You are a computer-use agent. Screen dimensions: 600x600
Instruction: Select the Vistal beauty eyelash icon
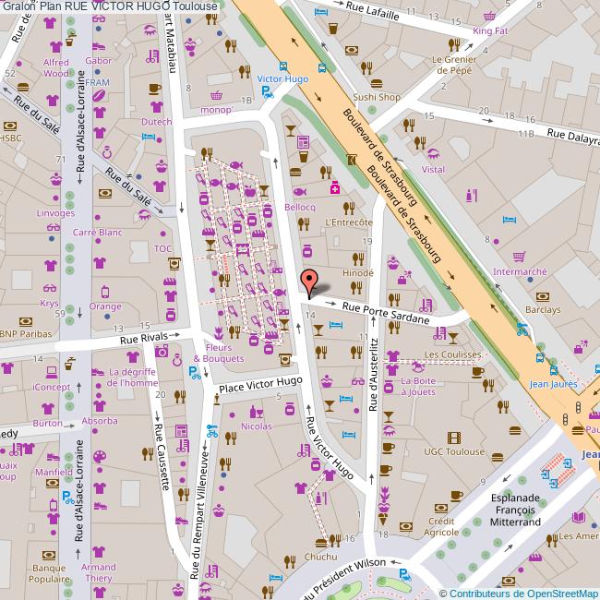point(433,154)
